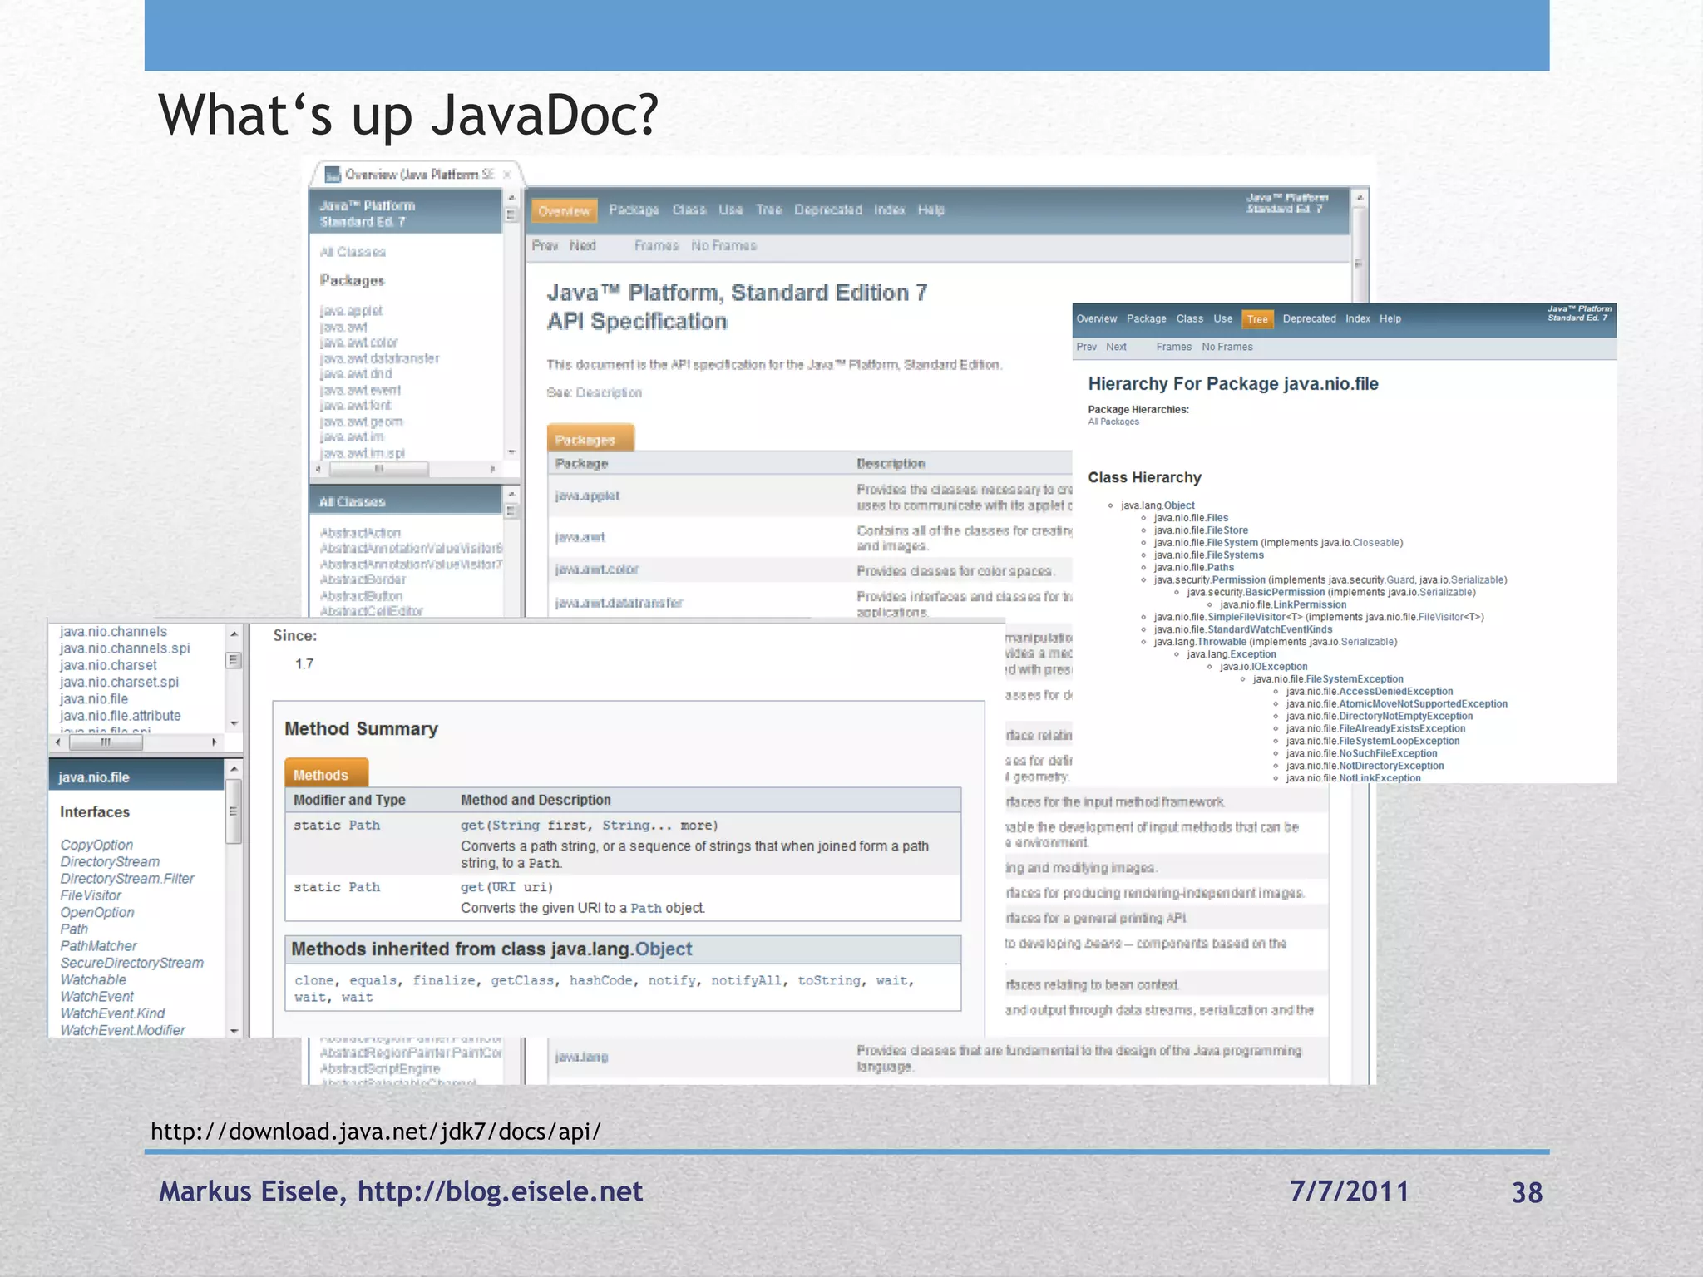Image resolution: width=1703 pixels, height=1277 pixels.
Task: Select java.nio.charset in the package list
Action: tap(108, 665)
